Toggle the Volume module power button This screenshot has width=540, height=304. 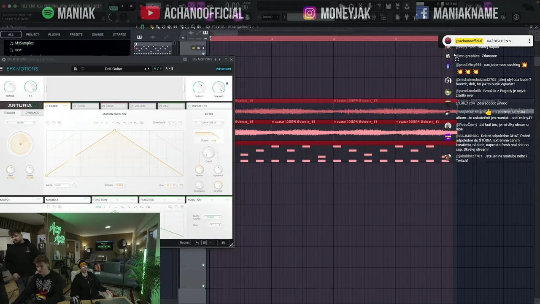132,106
